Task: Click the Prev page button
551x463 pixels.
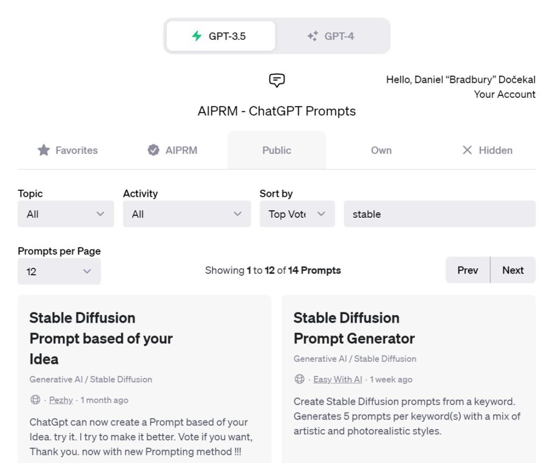Action: 468,270
